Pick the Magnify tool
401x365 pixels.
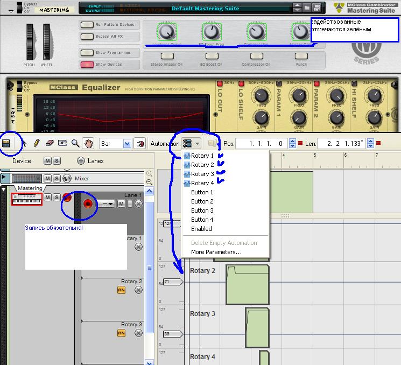click(x=75, y=144)
